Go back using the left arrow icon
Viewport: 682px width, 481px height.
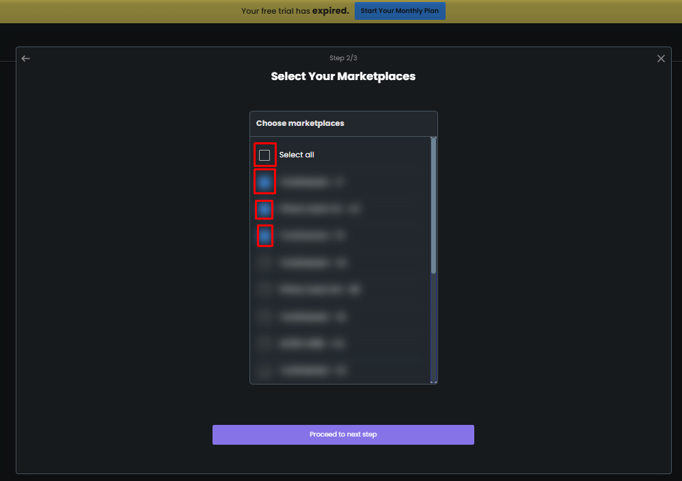pos(26,58)
